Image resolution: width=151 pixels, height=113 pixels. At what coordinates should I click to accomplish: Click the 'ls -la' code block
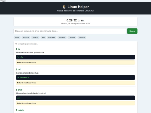pyautogui.click(x=75, y=57)
